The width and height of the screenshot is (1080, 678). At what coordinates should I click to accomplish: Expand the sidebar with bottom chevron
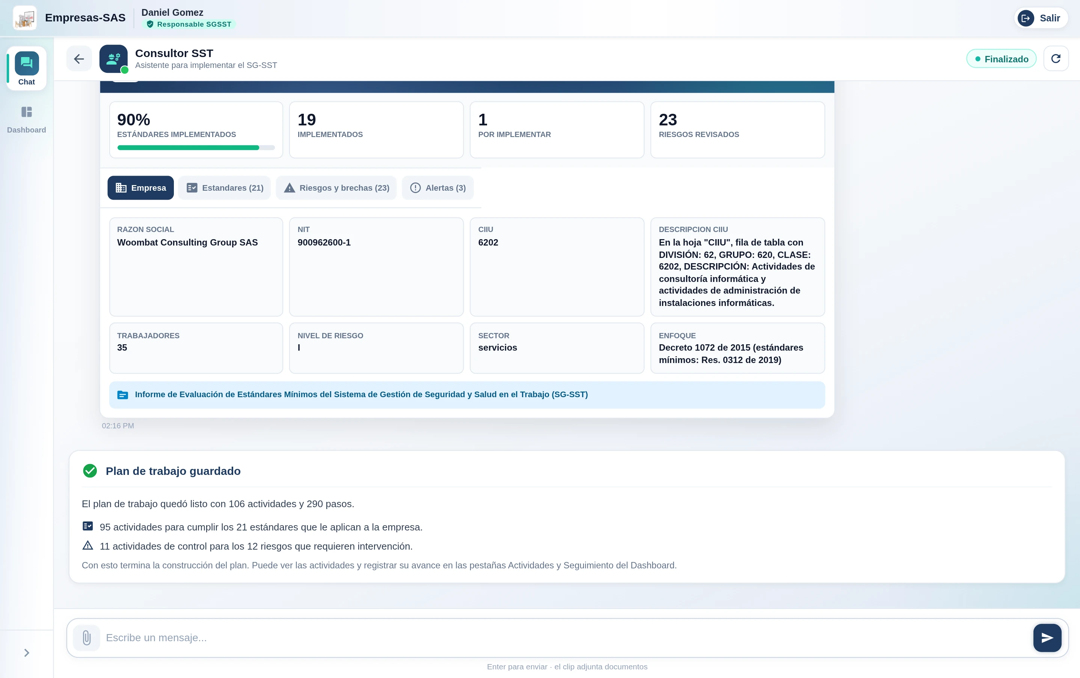point(26,653)
